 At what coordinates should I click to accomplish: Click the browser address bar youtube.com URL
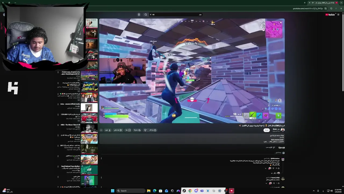[x=308, y=8]
